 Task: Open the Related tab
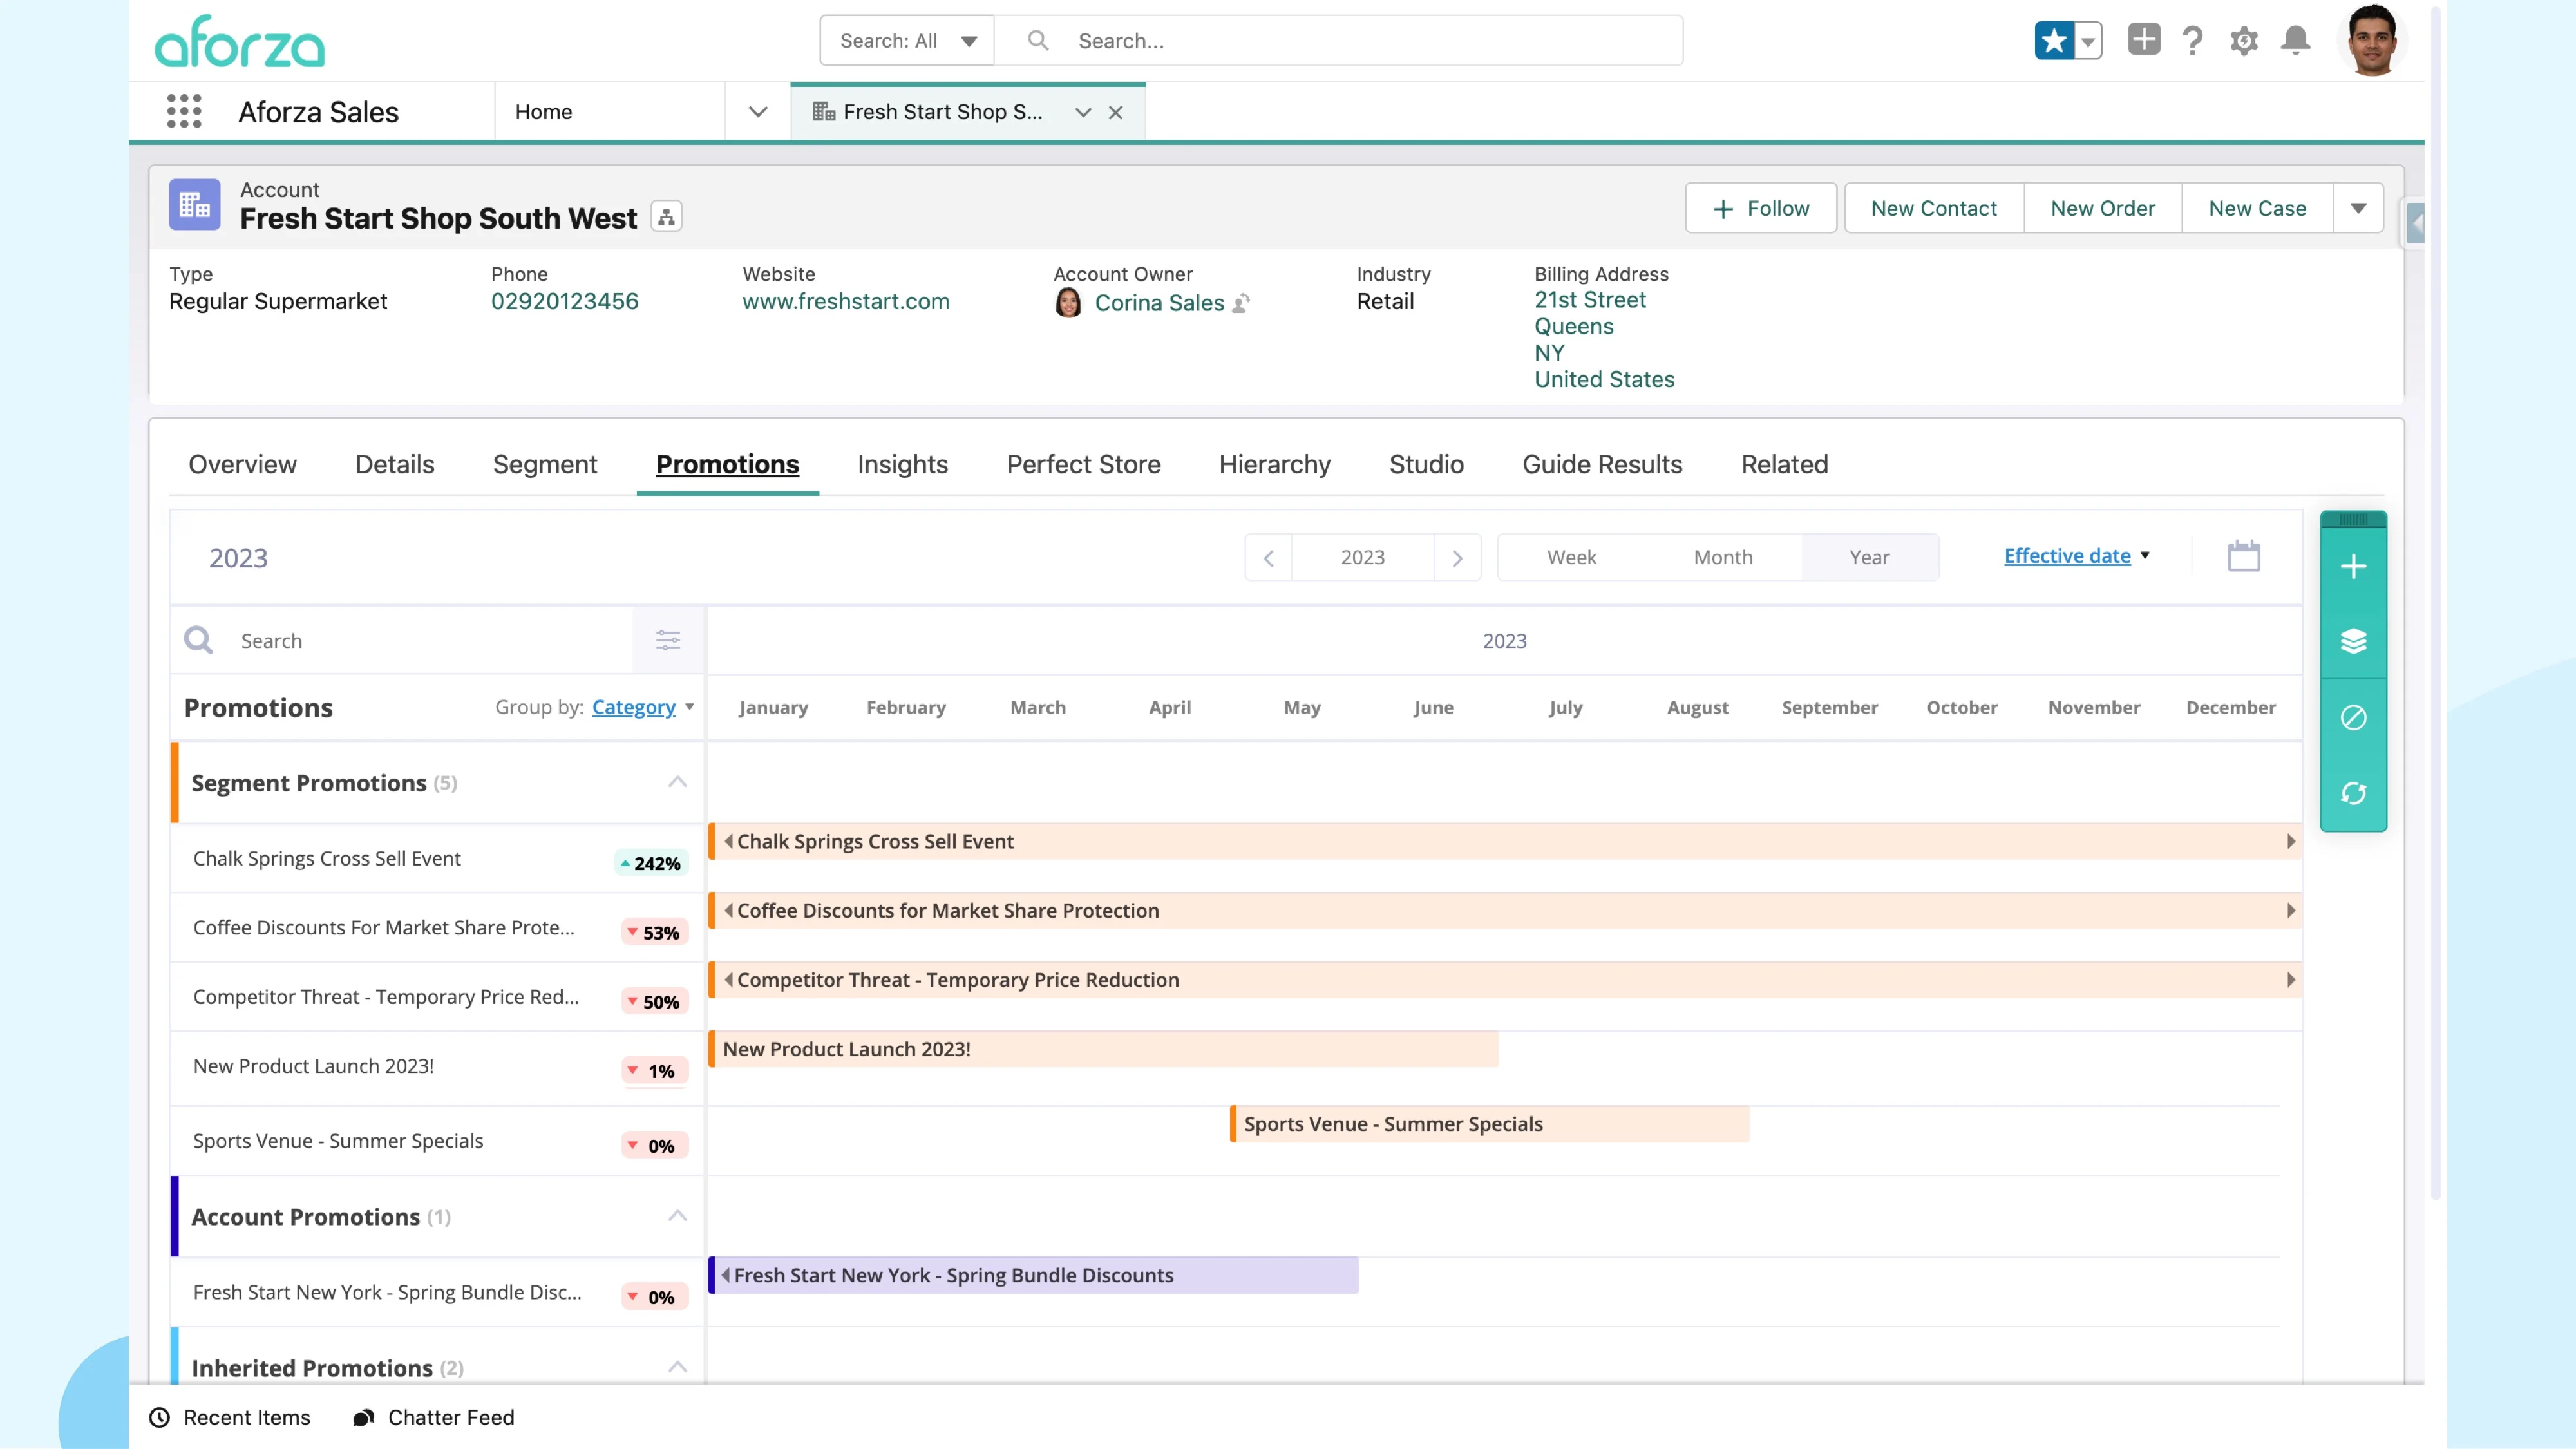1785,464
